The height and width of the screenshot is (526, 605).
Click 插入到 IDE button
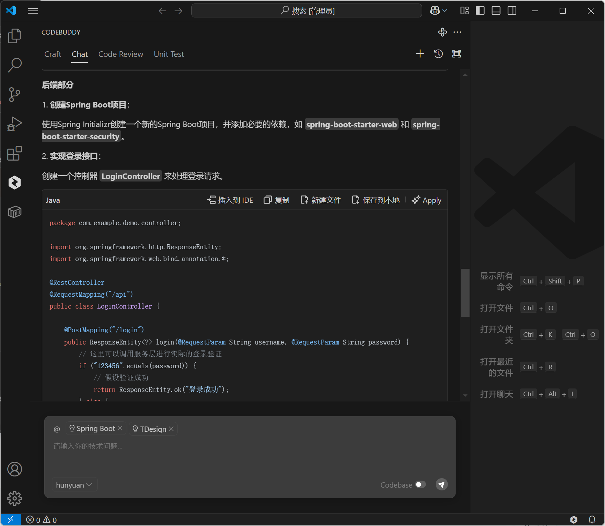pyautogui.click(x=230, y=200)
